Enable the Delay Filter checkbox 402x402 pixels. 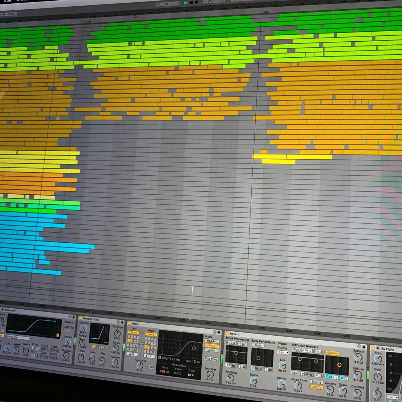(159, 357)
